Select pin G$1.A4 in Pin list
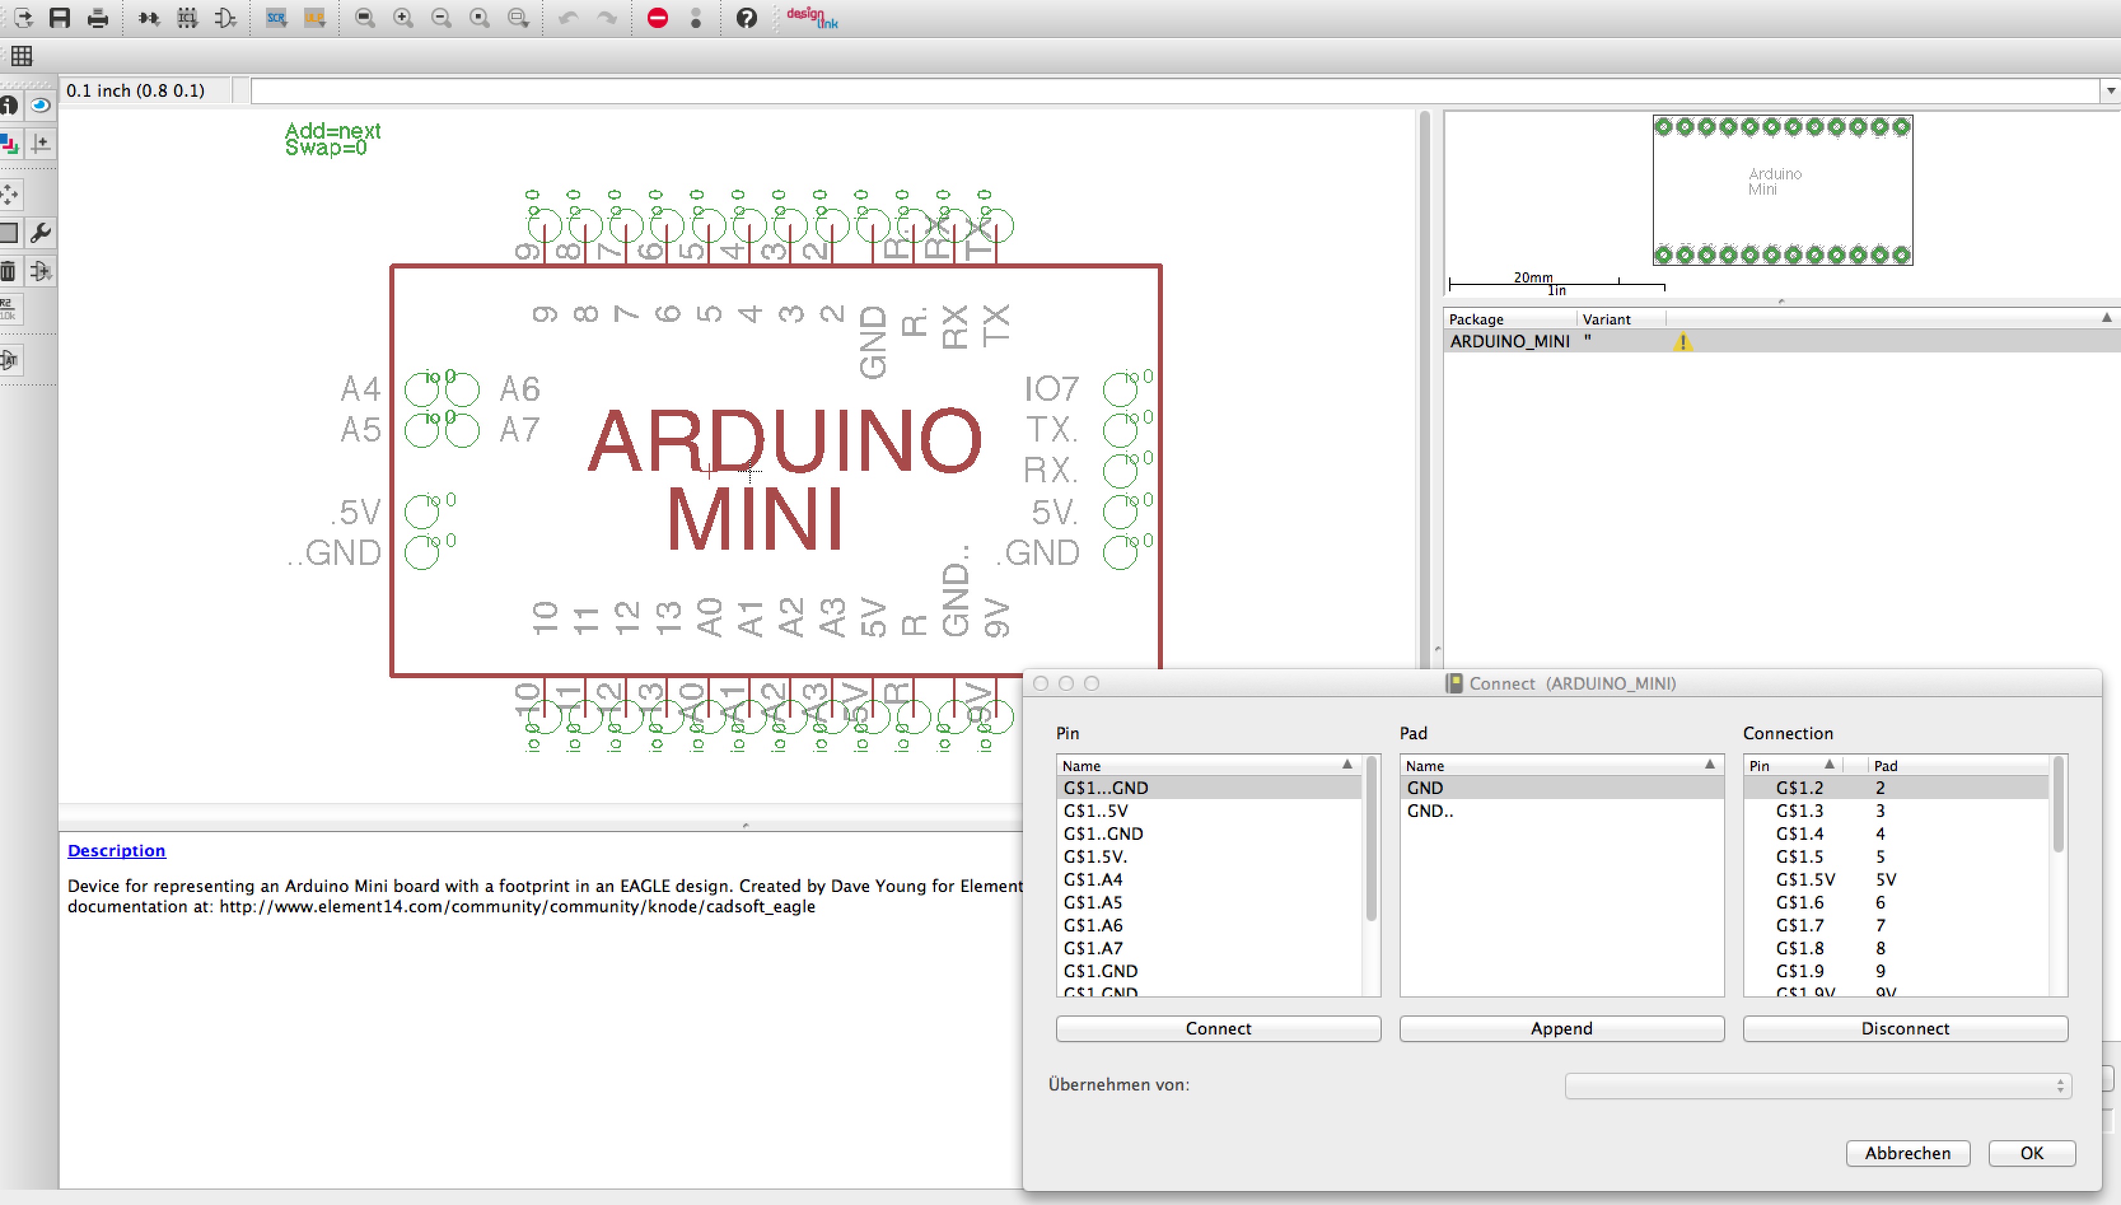The height and width of the screenshot is (1205, 2121). click(1208, 880)
